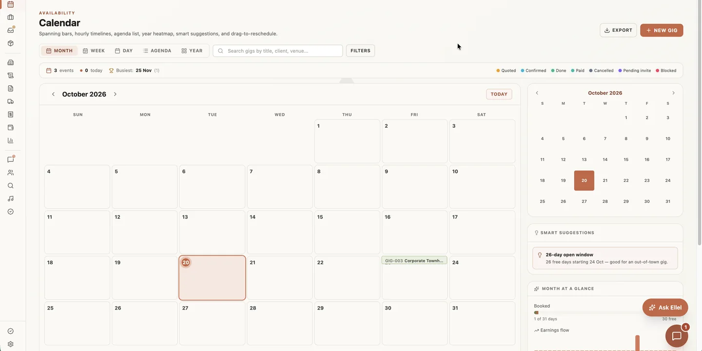The image size is (702, 351).
Task: Switch to the Day view tab
Action: click(x=124, y=51)
